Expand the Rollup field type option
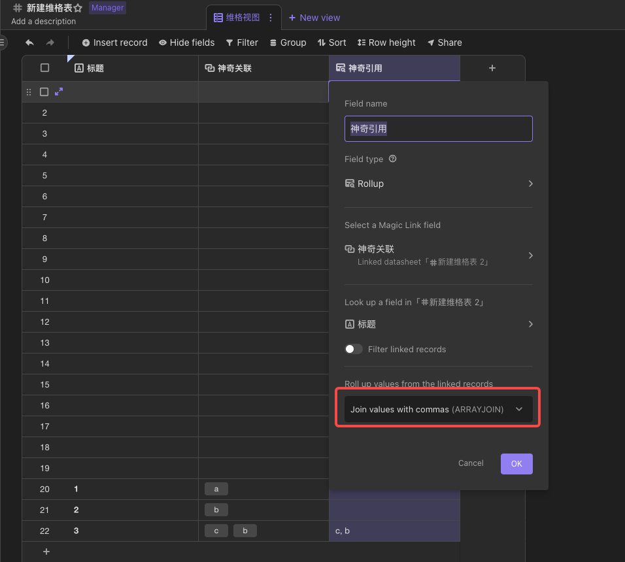625x562 pixels. tap(438, 184)
